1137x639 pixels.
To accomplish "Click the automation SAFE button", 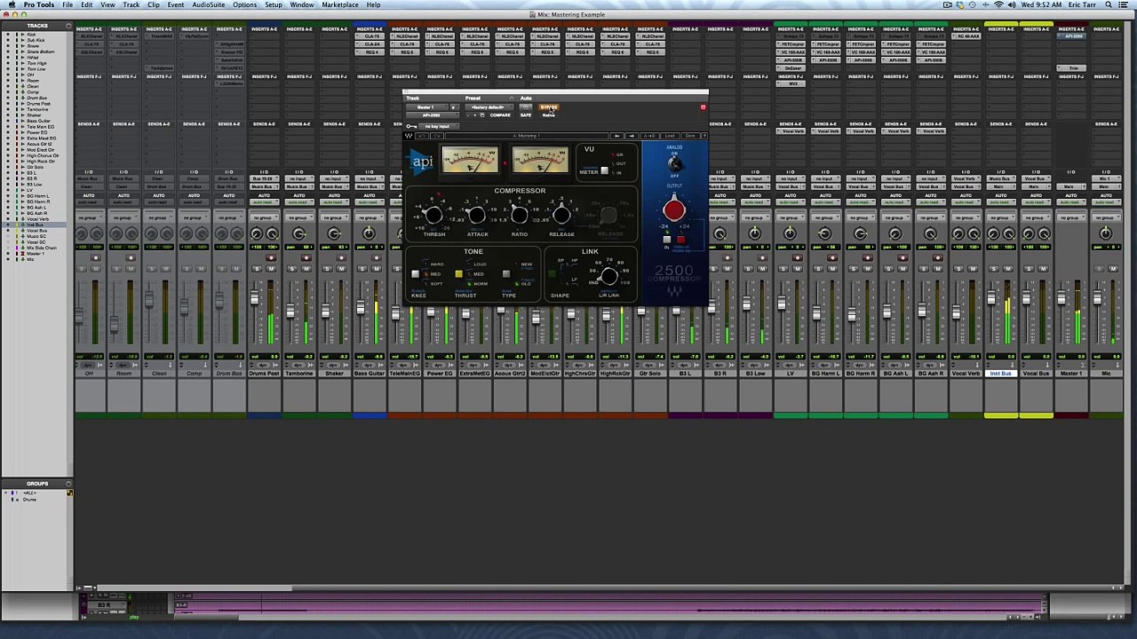I will (526, 115).
